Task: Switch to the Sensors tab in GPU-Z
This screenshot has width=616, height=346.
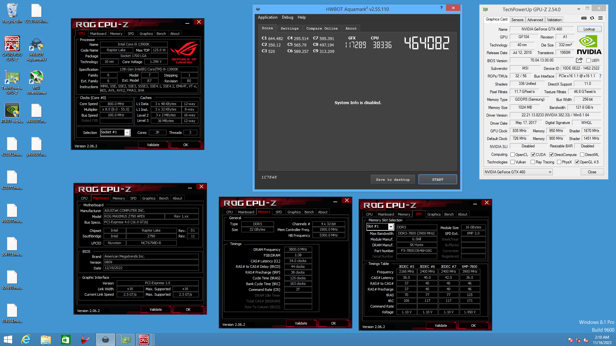Action: point(517,20)
